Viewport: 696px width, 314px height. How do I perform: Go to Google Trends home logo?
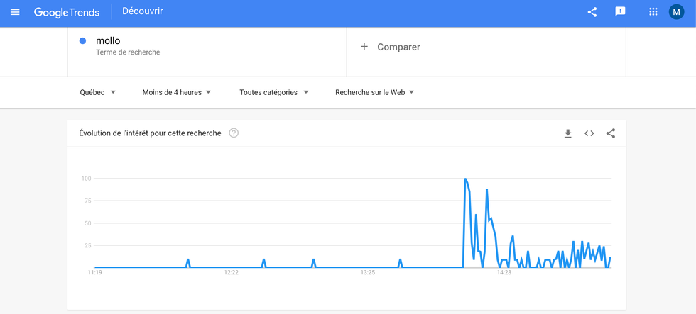67,12
